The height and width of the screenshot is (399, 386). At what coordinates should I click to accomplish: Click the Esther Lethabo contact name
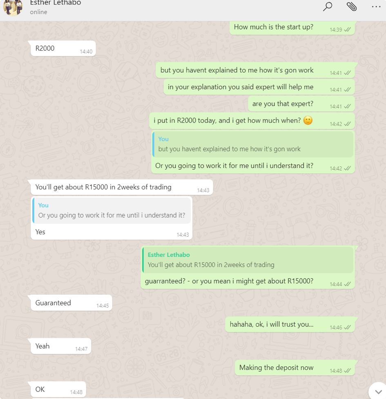point(56,3)
